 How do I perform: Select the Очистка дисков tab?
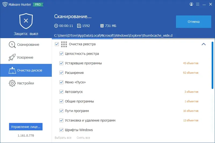pyautogui.click(x=26, y=70)
